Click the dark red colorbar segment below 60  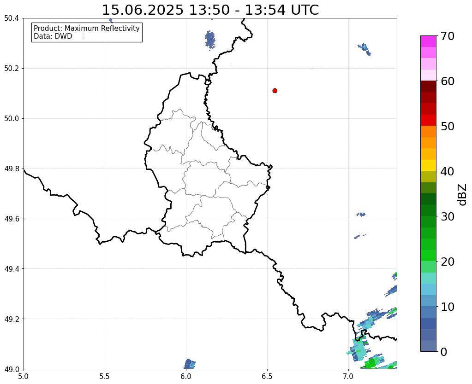coord(428,87)
